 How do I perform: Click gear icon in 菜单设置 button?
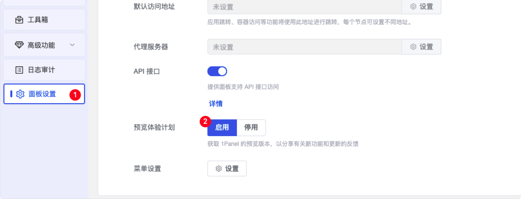coord(219,169)
